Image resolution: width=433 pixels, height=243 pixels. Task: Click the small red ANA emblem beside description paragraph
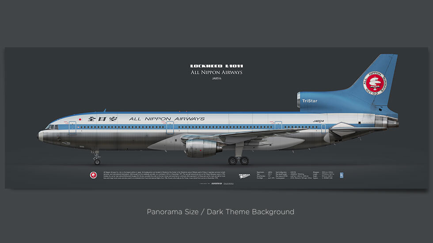tap(93, 175)
